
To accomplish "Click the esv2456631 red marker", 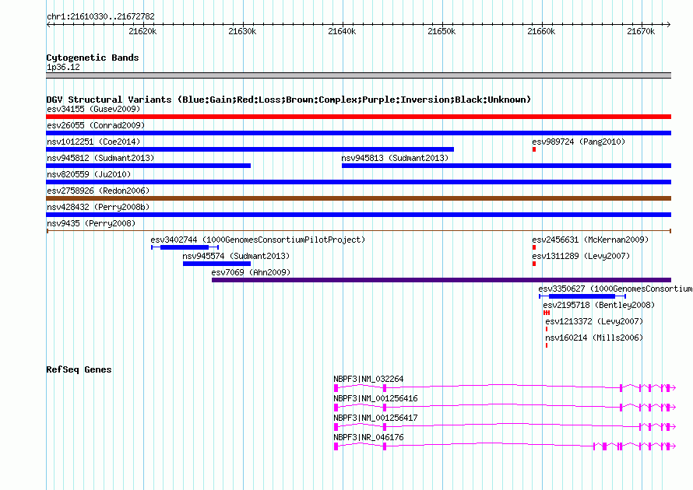I will tap(534, 247).
